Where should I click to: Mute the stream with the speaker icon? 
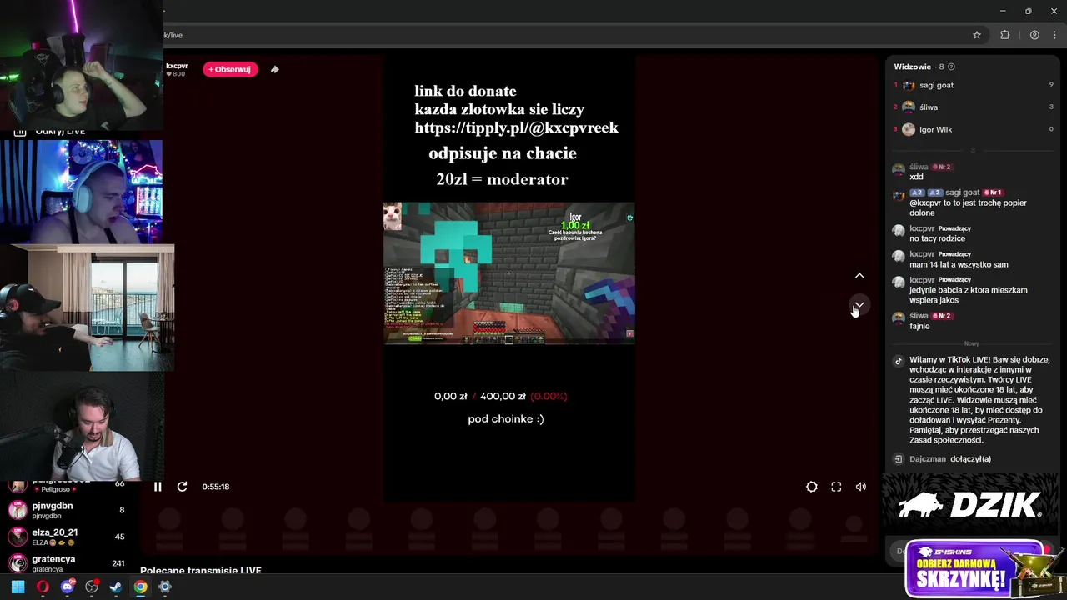point(861,487)
